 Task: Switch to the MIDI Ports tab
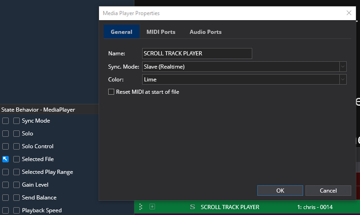coord(161,32)
